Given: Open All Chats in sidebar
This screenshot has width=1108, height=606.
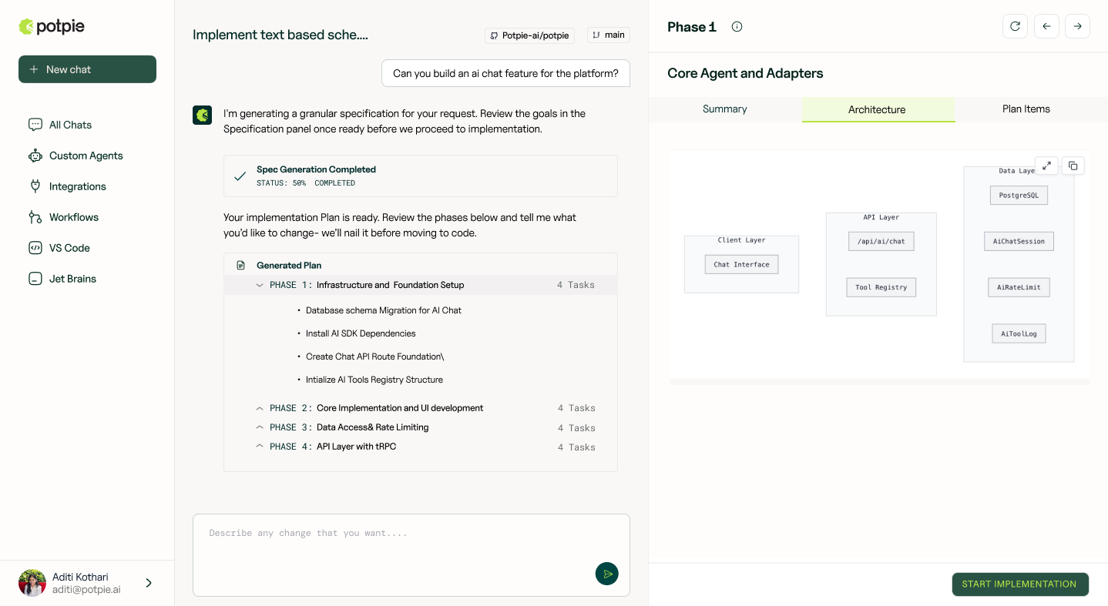Looking at the screenshot, I should pyautogui.click(x=70, y=125).
